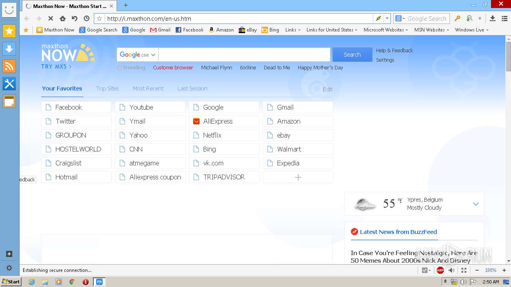Expand the Windows Live folder
The width and height of the screenshot is (511, 287).
[471, 30]
